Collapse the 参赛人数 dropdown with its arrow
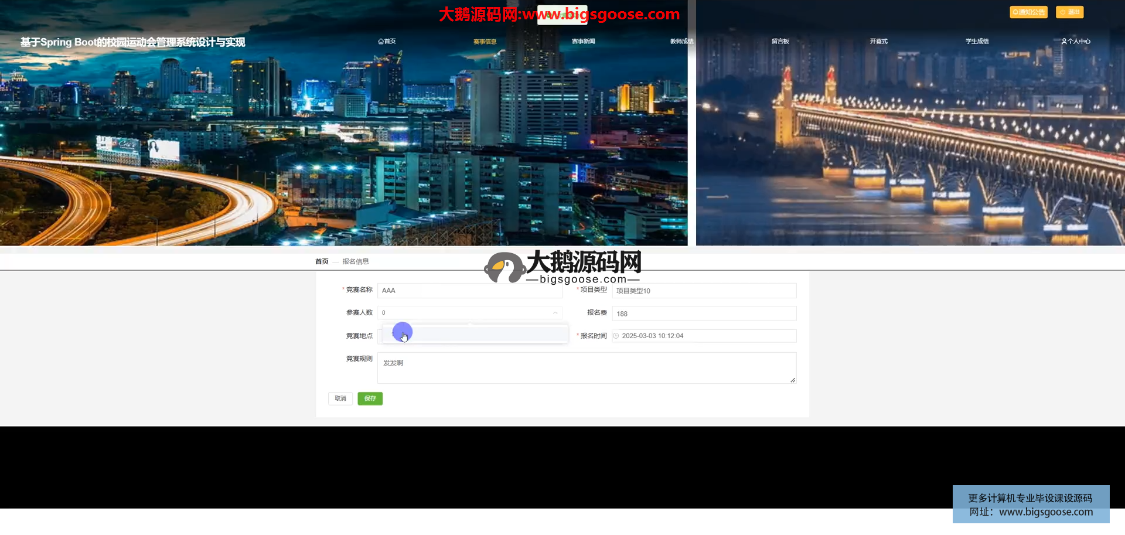The height and width of the screenshot is (535, 1125). [555, 313]
